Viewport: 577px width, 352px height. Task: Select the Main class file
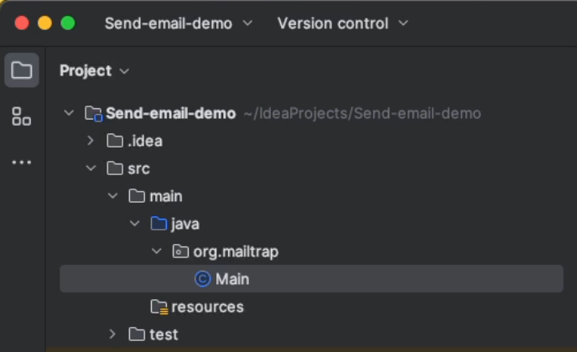coord(232,279)
